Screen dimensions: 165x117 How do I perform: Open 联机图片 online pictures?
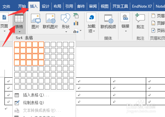pos(50,19)
